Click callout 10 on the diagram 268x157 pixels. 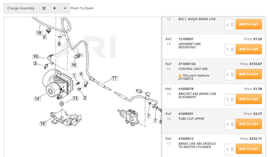click(x=36, y=56)
